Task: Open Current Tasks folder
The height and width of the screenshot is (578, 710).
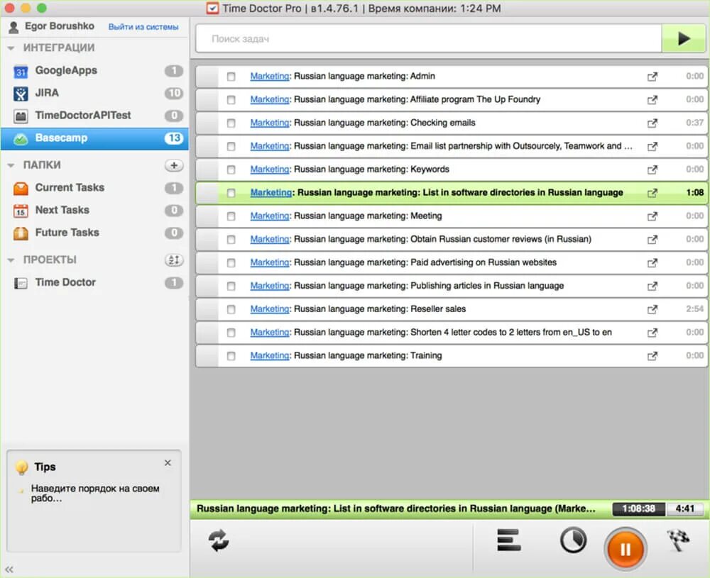Action: tap(94, 188)
